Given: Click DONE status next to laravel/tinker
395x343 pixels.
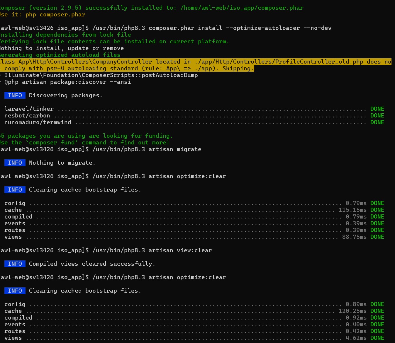Looking at the screenshot, I should point(377,109).
